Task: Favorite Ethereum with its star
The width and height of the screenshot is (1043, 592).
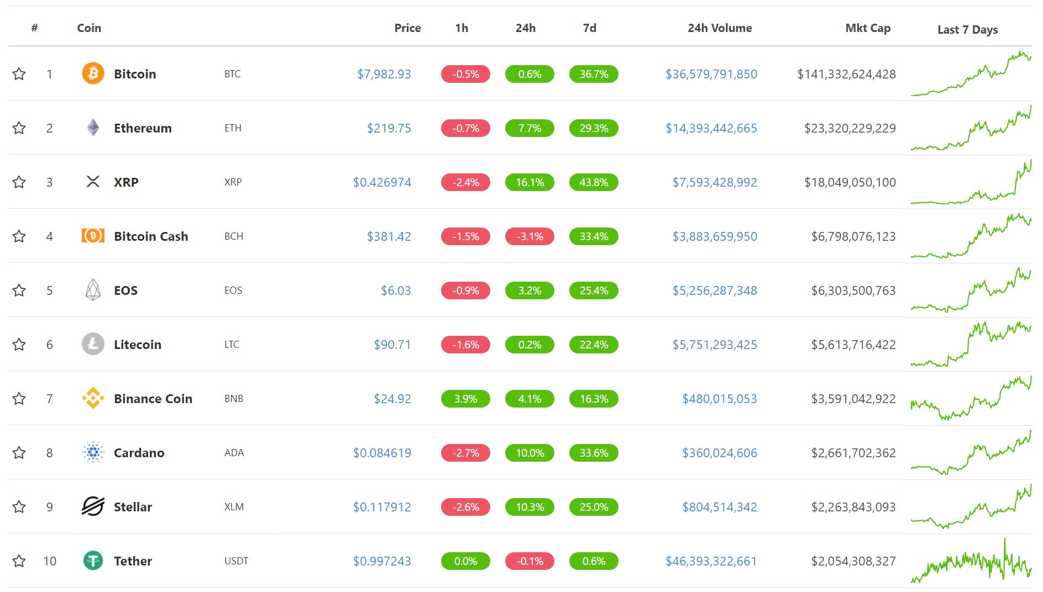Action: [x=19, y=128]
